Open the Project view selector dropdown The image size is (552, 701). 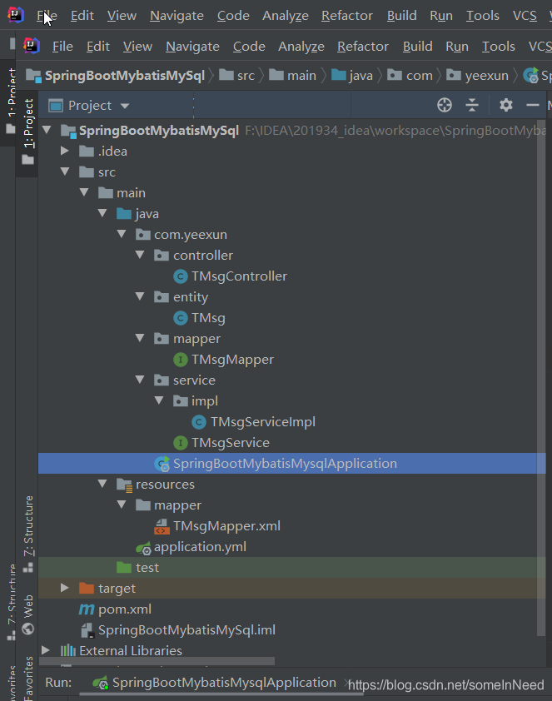point(89,105)
